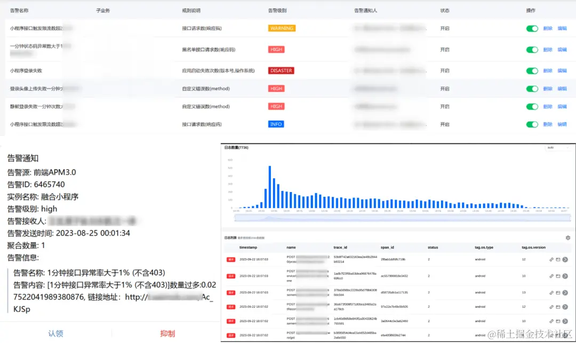Open the log list column settings gear
576x343 pixels.
pyautogui.click(x=567, y=237)
